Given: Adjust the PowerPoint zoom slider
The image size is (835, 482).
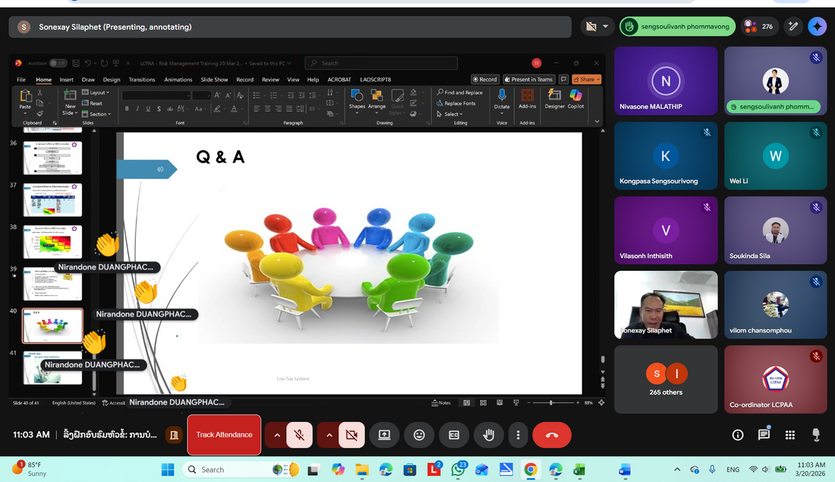Looking at the screenshot, I should click(552, 402).
